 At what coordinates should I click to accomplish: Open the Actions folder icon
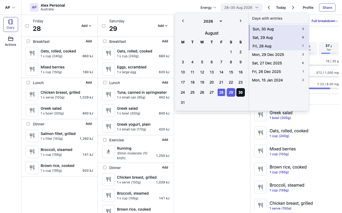click(11, 41)
